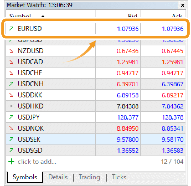This screenshot has height=186, width=191.
Task: Close the Market Watch panel
Action: point(182,5)
